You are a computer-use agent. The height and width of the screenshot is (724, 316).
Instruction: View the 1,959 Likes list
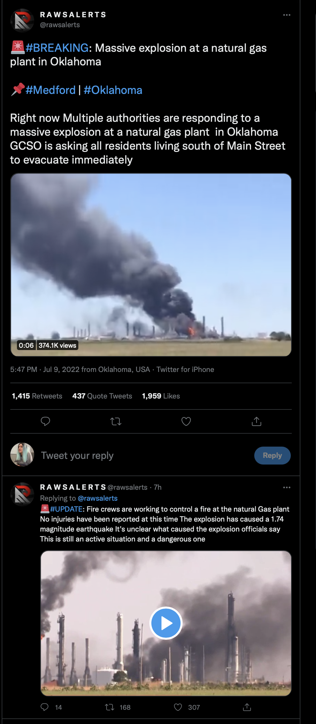(161, 396)
